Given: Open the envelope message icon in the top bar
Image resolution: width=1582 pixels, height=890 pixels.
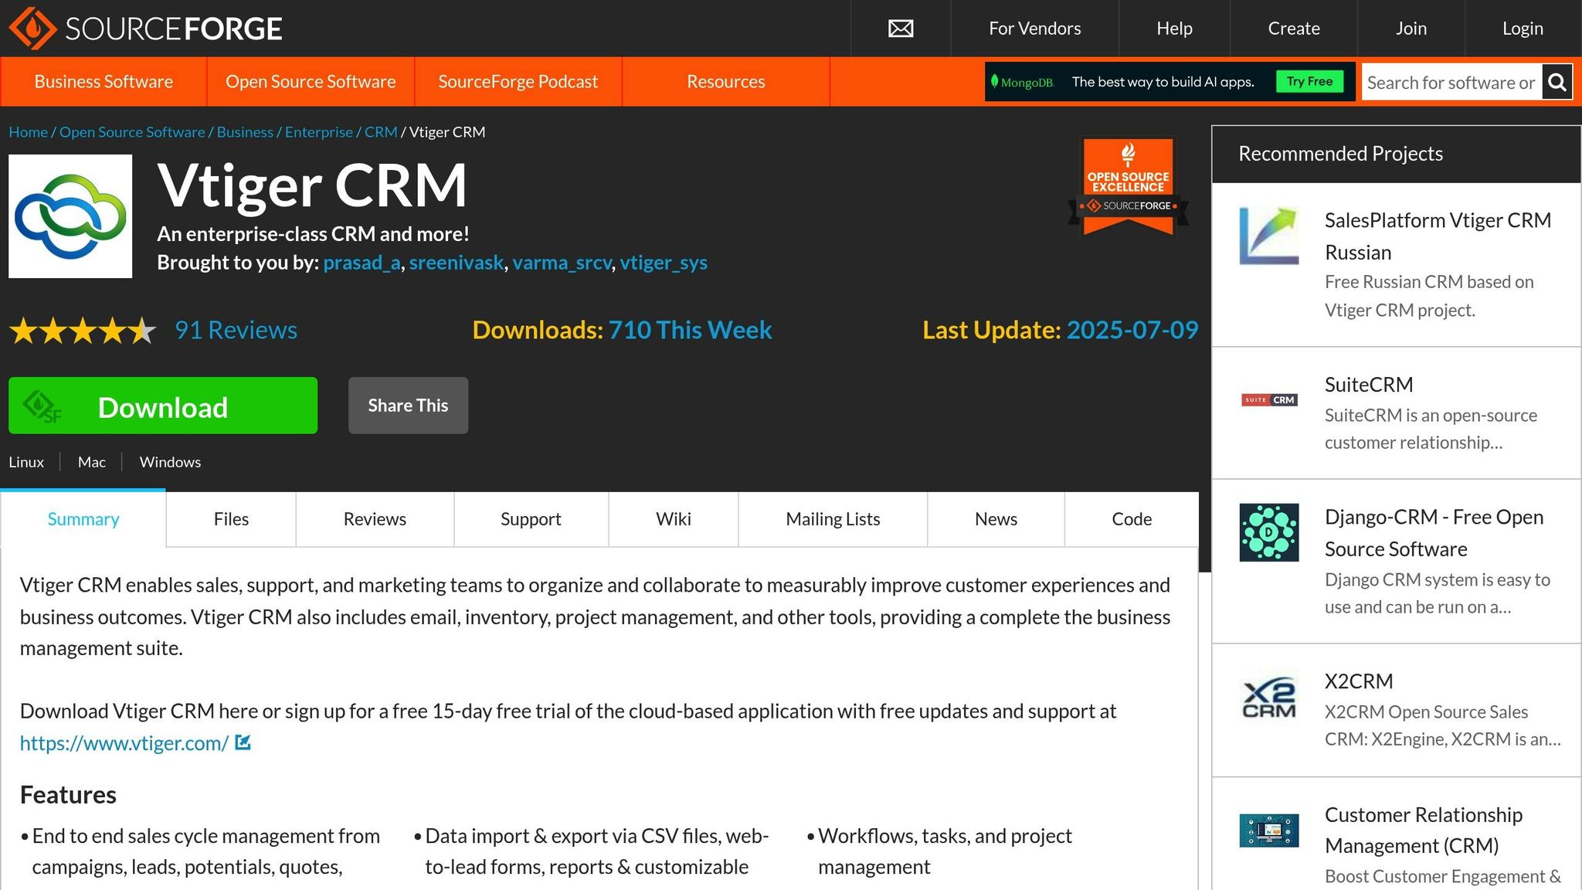Looking at the screenshot, I should 900,29.
